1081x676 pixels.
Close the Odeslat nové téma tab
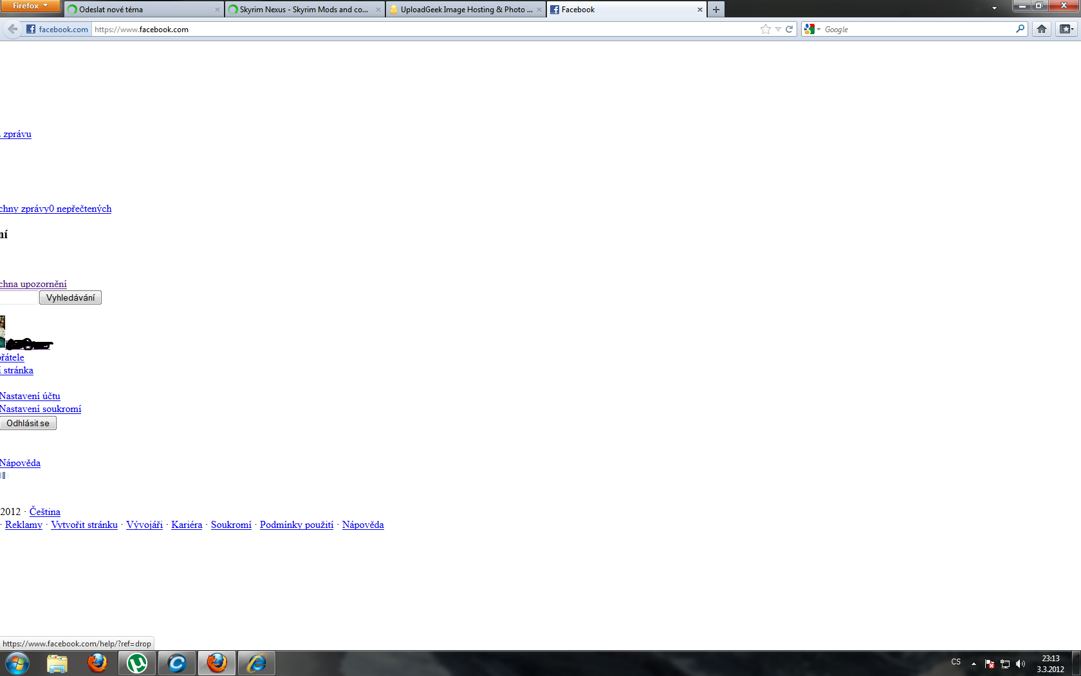217,10
